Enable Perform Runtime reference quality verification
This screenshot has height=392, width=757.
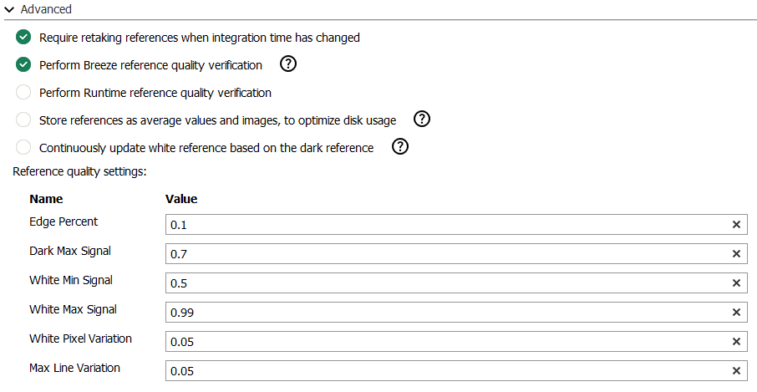tap(23, 93)
